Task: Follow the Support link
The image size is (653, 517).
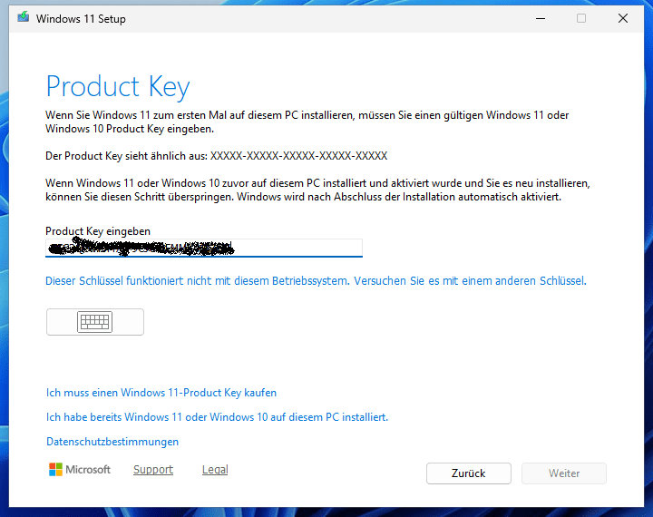Action: (x=153, y=470)
